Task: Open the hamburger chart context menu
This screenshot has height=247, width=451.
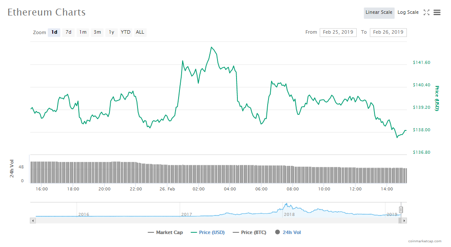Action: pos(437,13)
